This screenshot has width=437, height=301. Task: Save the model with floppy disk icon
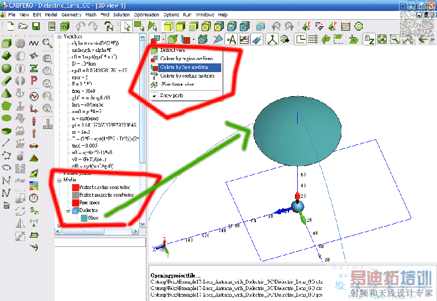pos(36,26)
